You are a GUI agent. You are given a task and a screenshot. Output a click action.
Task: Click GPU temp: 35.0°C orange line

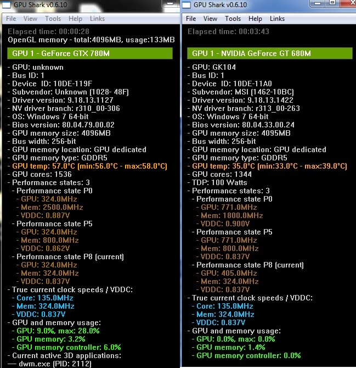pos(267,166)
